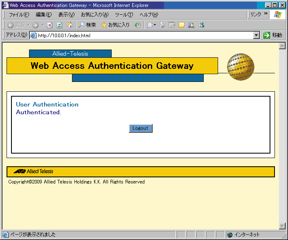Screen dimensions: 288x240
Task: Expand the links (リンク) toolbar chevron
Action: (265, 14)
